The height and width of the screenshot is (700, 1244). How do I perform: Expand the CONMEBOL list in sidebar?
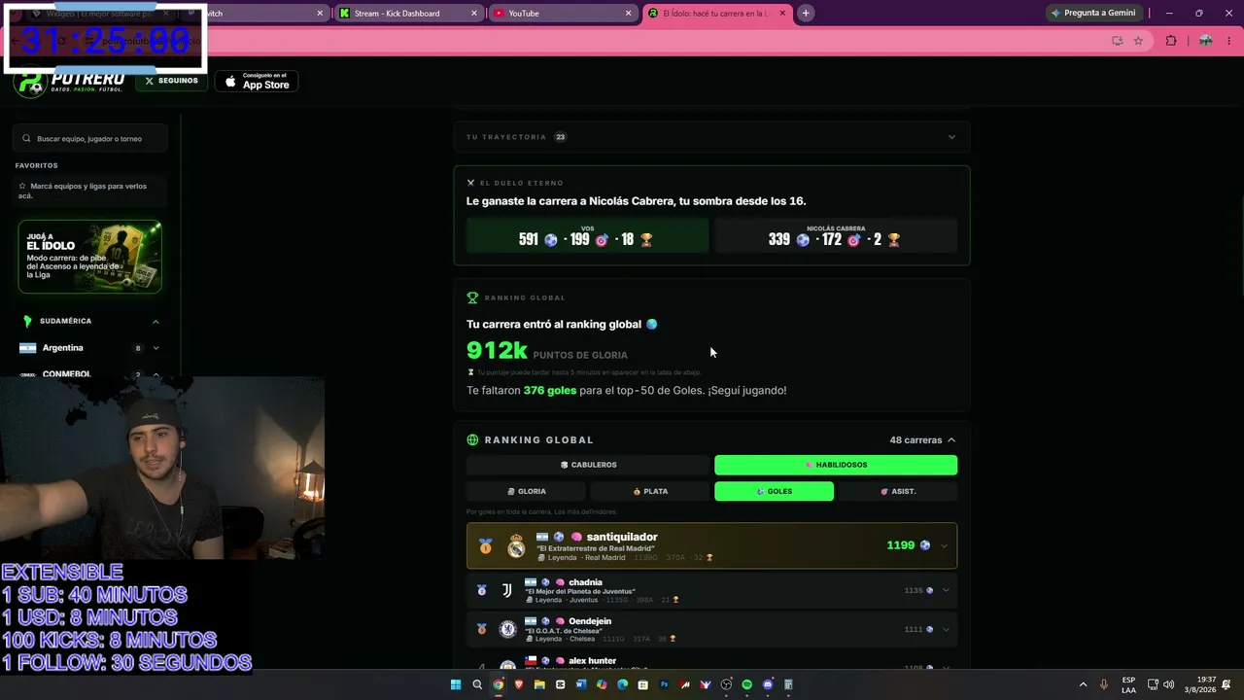coord(155,374)
